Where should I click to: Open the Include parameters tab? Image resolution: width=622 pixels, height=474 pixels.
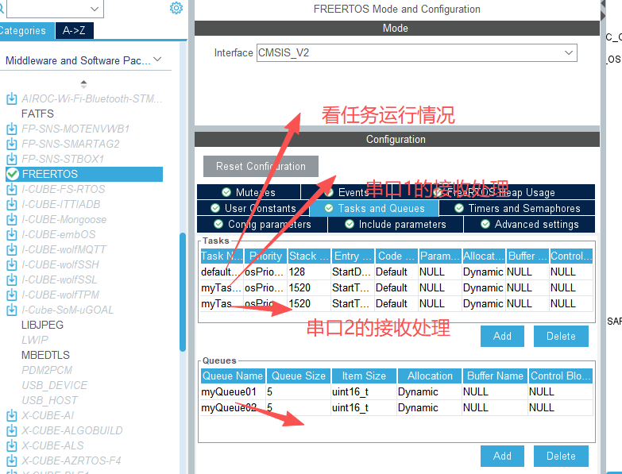tap(396, 224)
